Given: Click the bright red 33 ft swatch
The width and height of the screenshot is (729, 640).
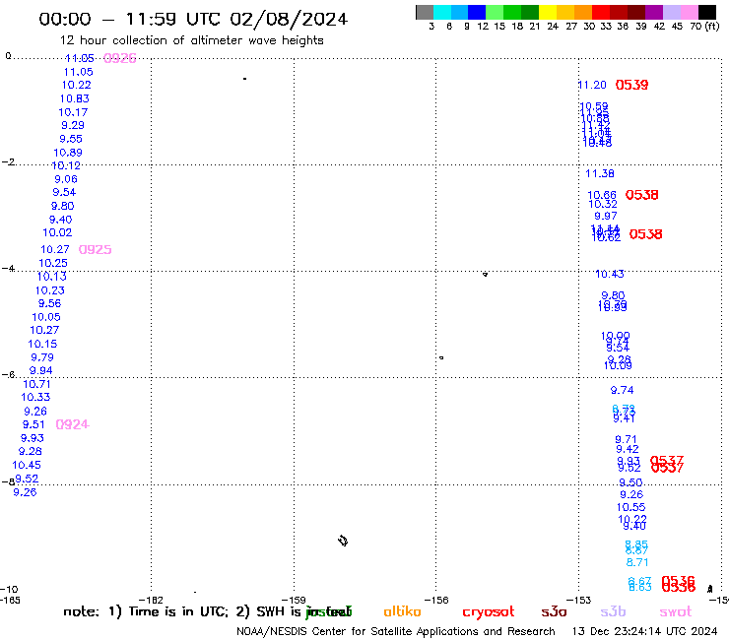Looking at the screenshot, I should click(x=601, y=12).
